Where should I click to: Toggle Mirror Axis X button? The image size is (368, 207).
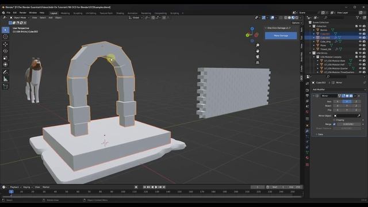coord(338,102)
